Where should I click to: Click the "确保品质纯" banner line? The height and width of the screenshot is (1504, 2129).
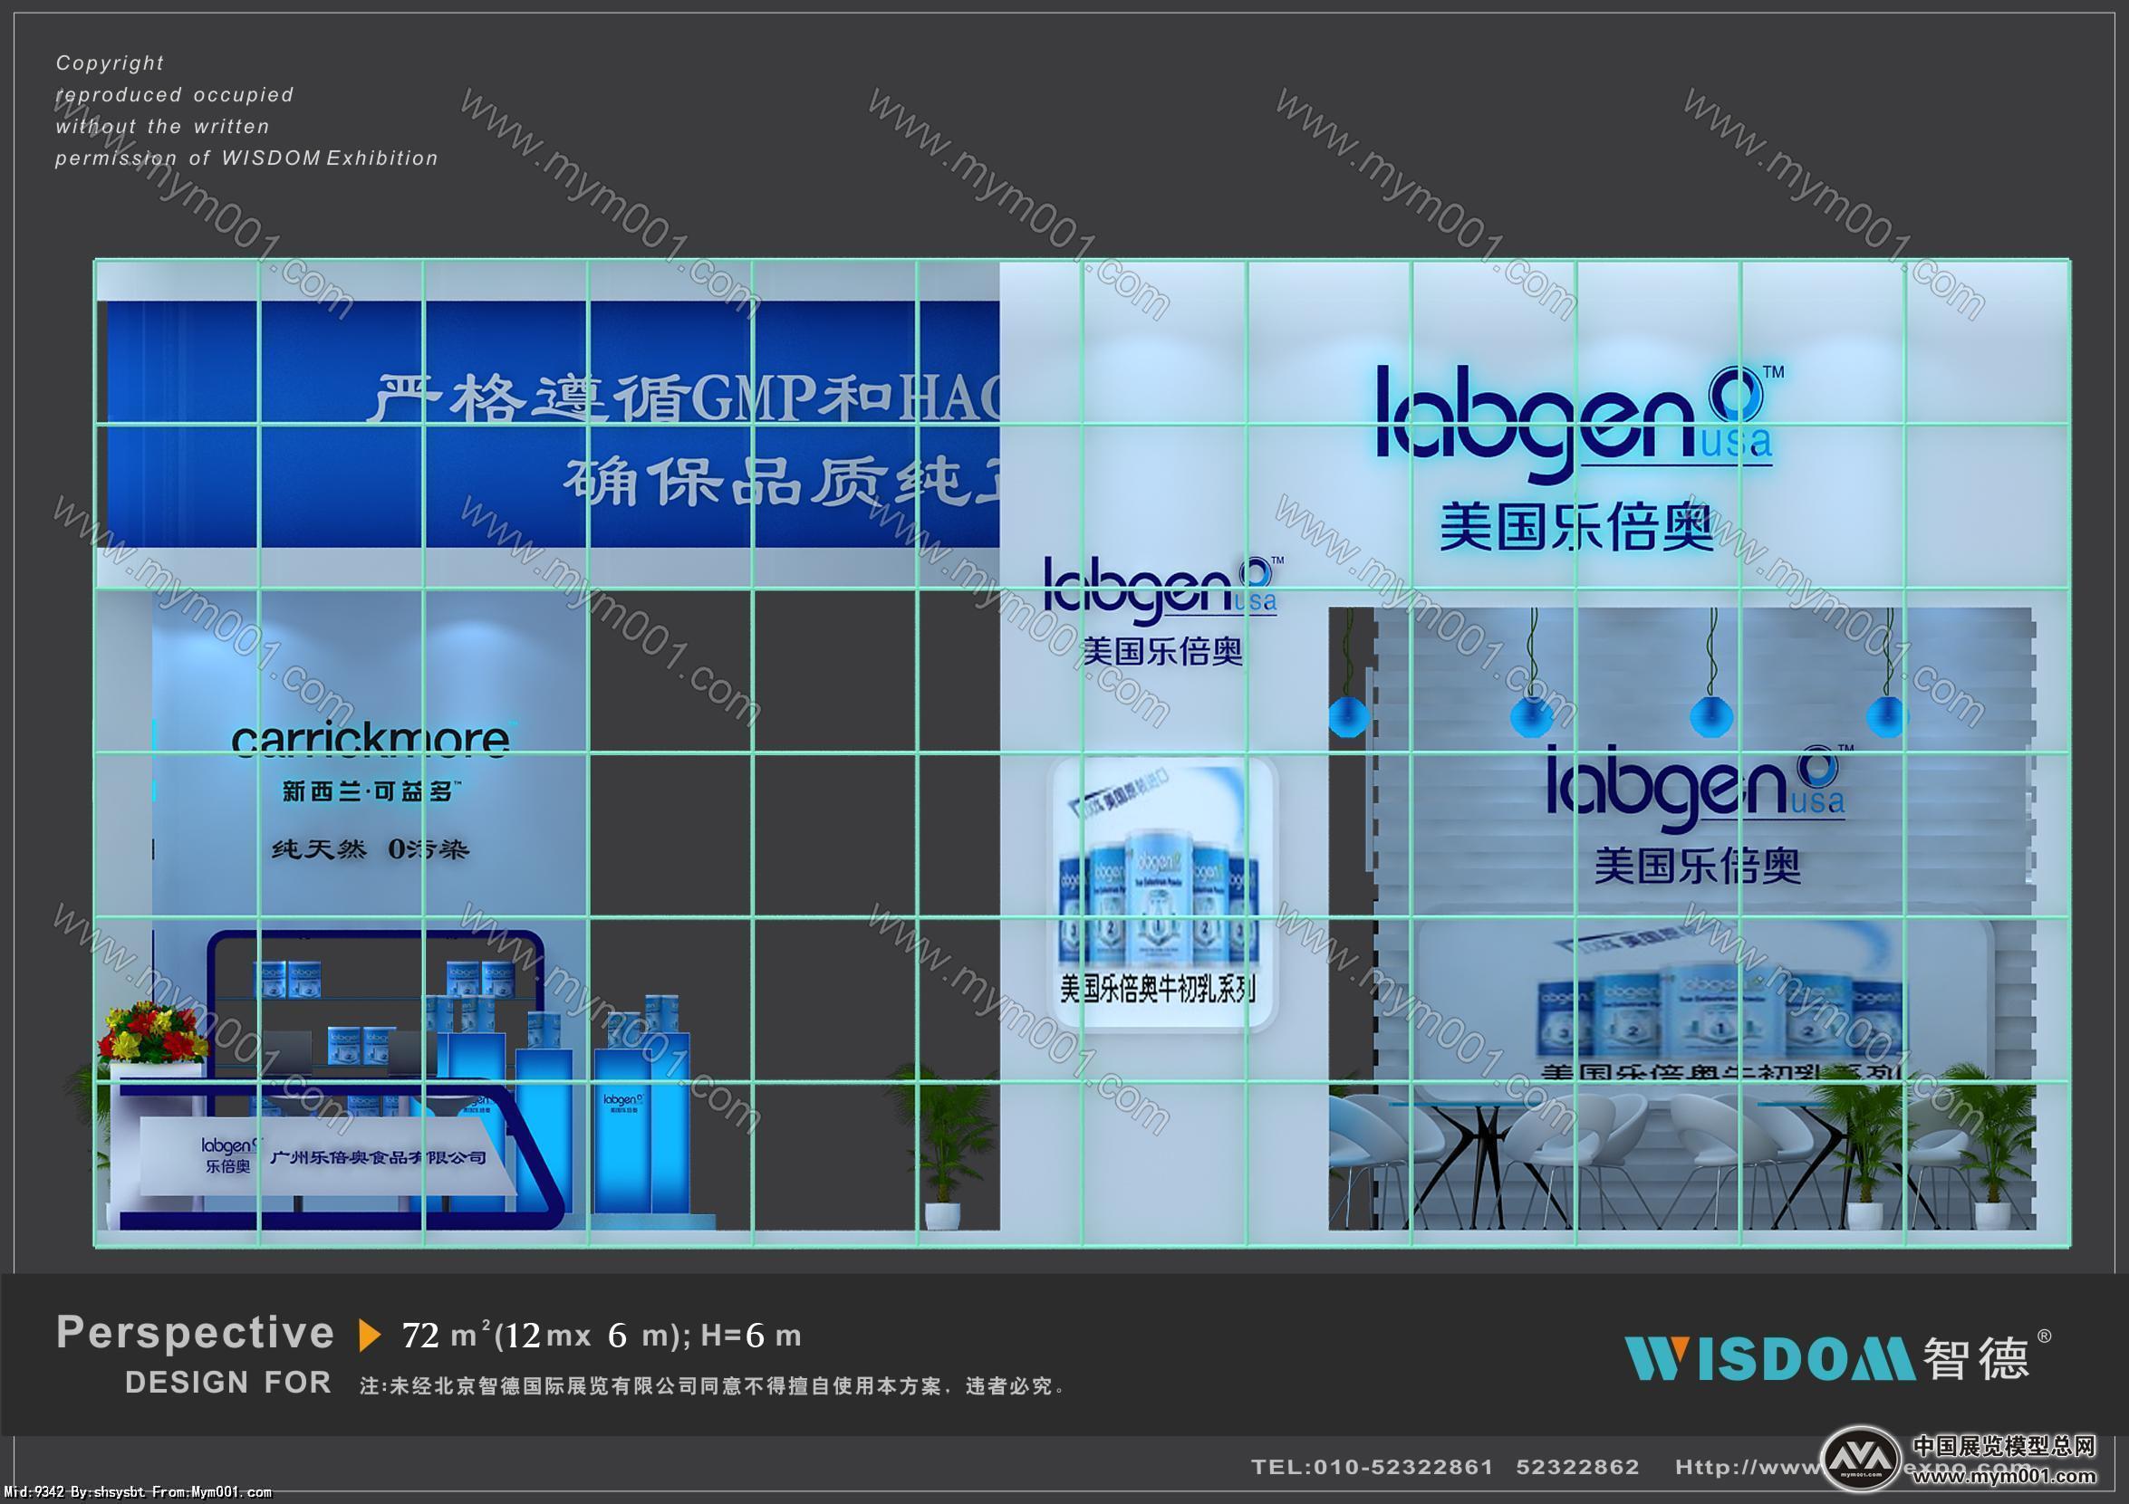coord(782,482)
